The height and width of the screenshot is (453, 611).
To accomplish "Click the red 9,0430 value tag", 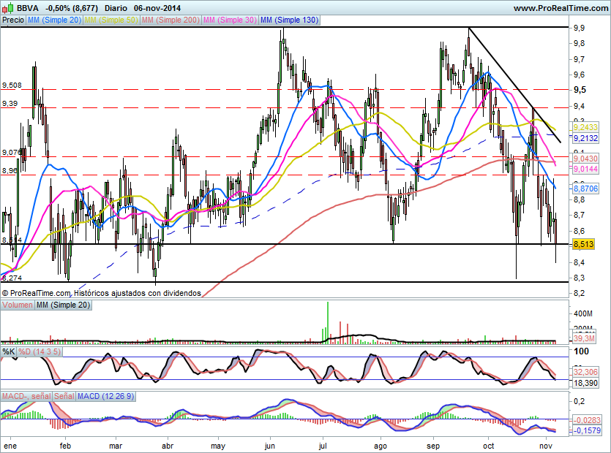I will tap(585, 159).
